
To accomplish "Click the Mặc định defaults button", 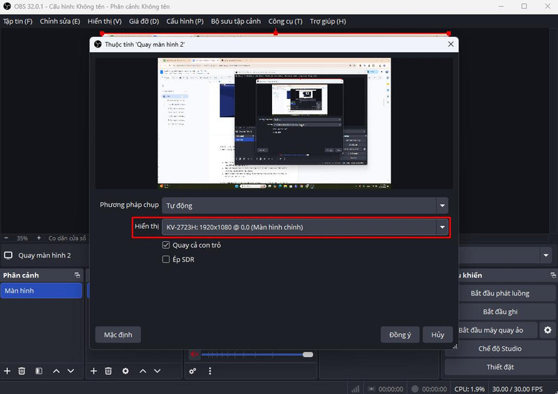I will [x=118, y=335].
